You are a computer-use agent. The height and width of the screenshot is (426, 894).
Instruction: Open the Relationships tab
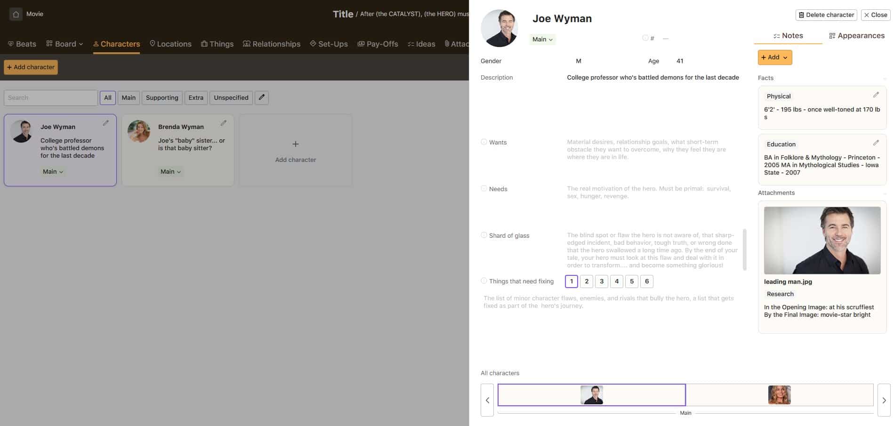click(x=271, y=44)
